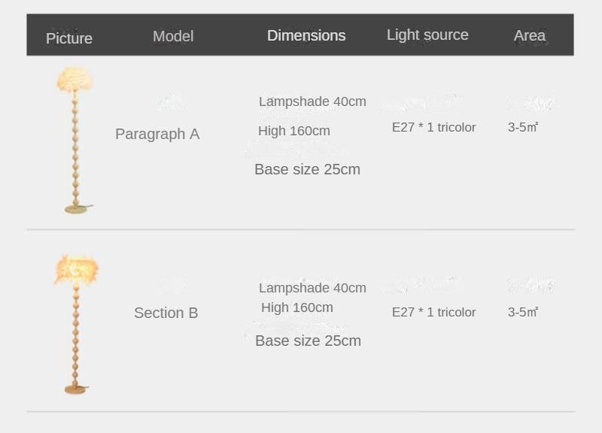
Task: Select the Area column header
Action: point(530,35)
